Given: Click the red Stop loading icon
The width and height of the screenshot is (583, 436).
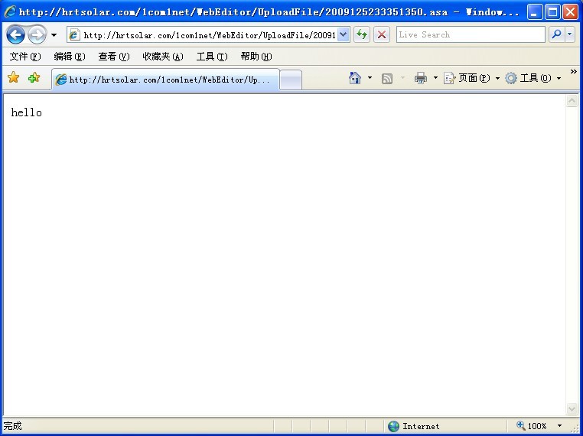Looking at the screenshot, I should click(x=382, y=35).
